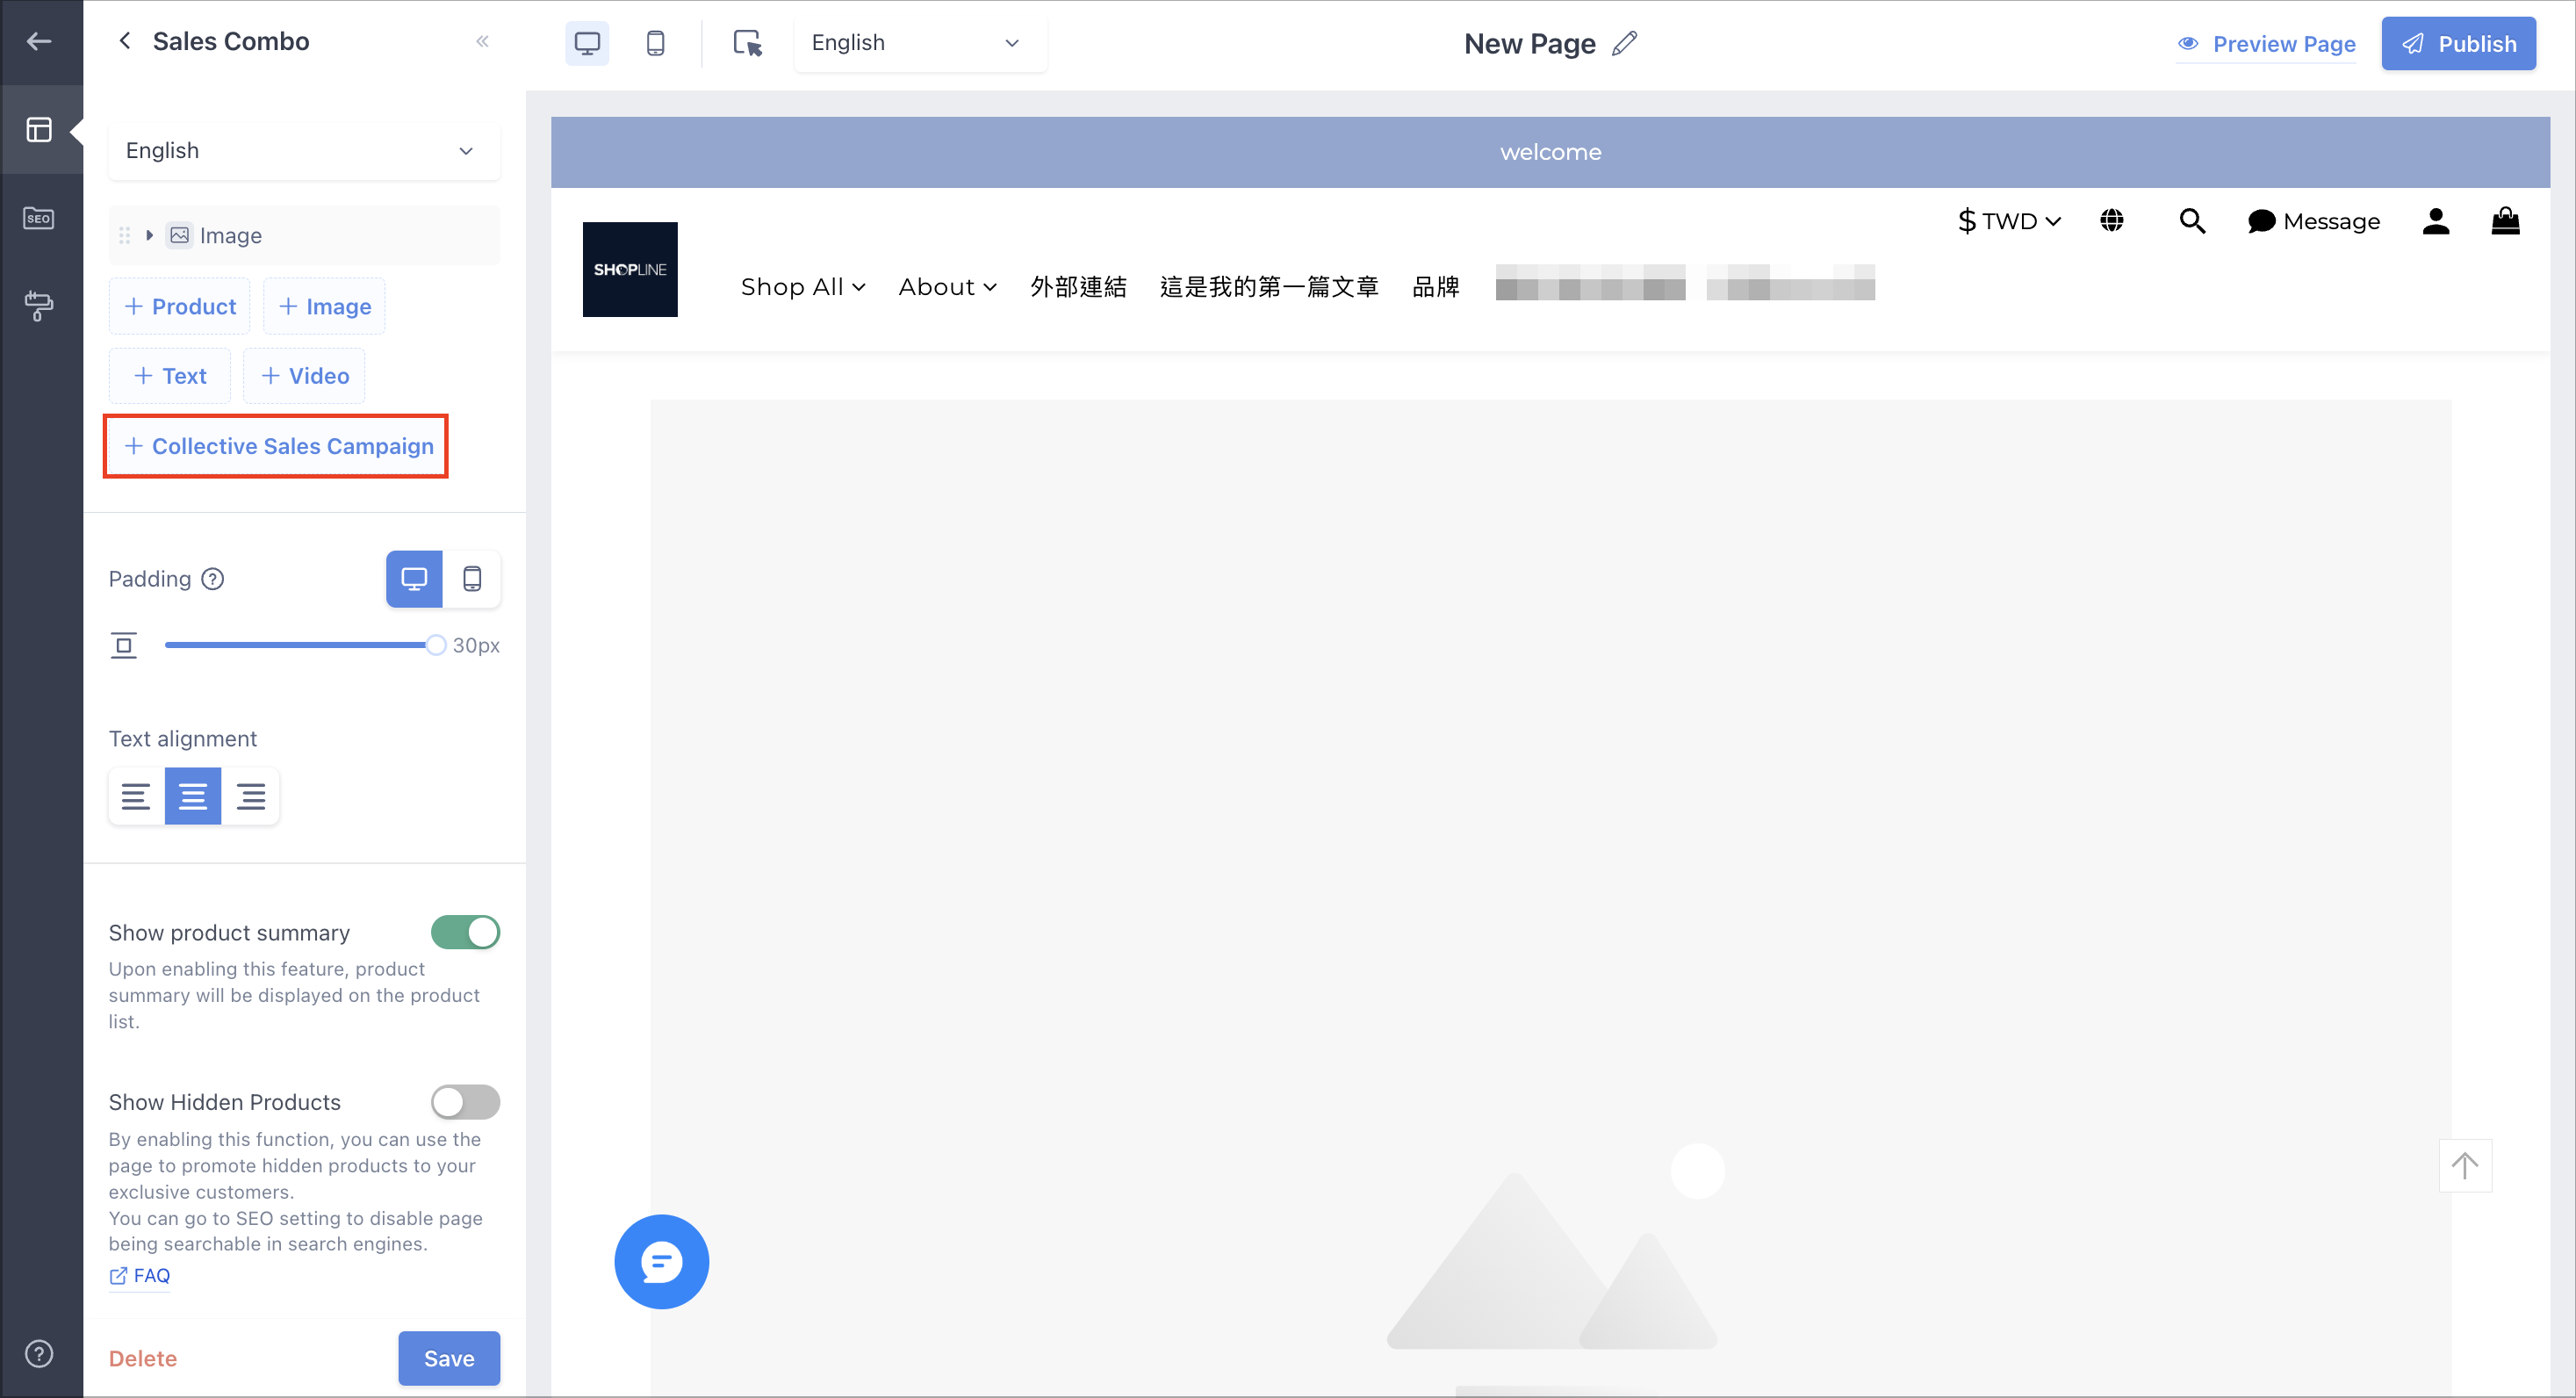This screenshot has height=1398, width=2576.
Task: Open the blue chat bubble widget
Action: tap(661, 1262)
